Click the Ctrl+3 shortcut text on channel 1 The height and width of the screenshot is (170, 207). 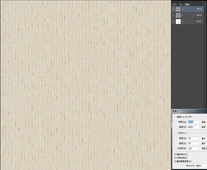pos(199,9)
